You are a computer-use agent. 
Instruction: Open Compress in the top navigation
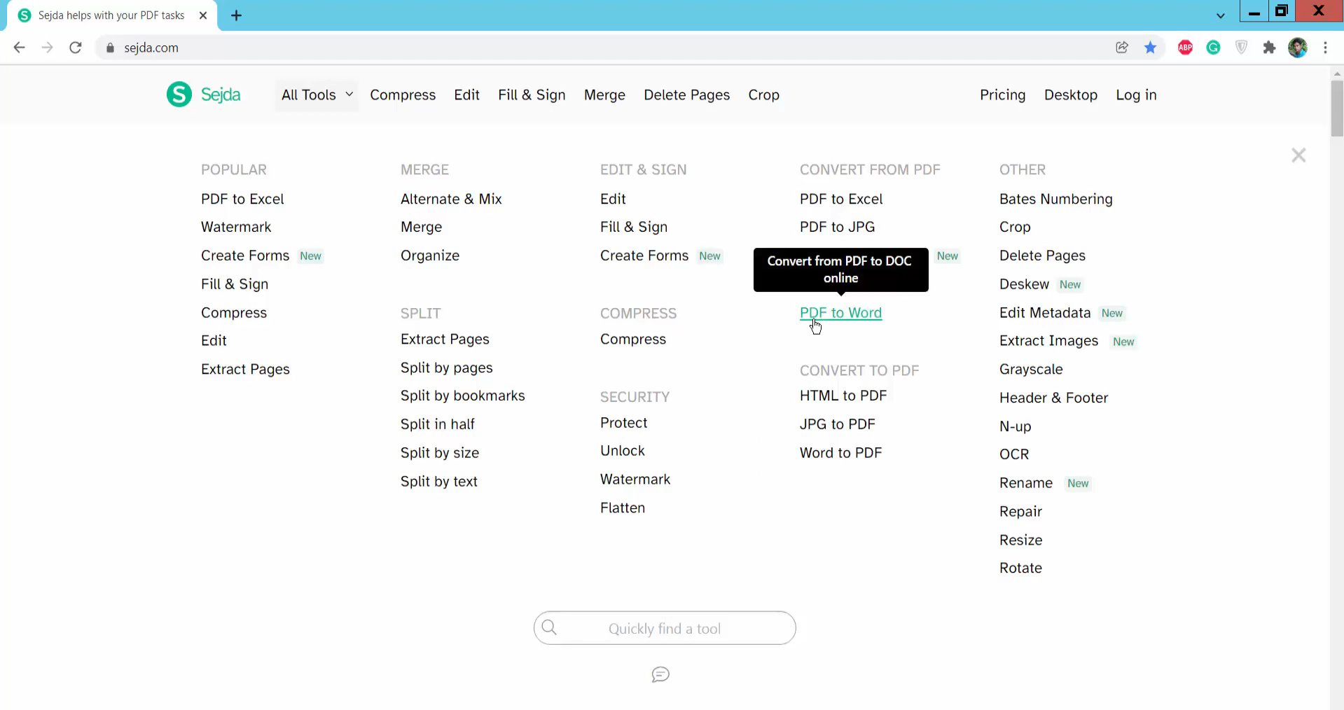point(403,95)
